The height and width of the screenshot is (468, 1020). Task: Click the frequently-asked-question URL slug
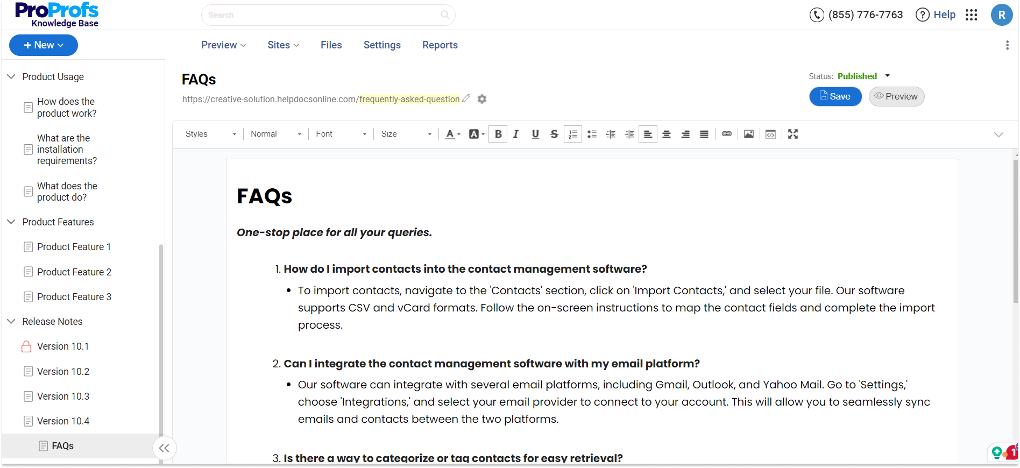point(409,99)
